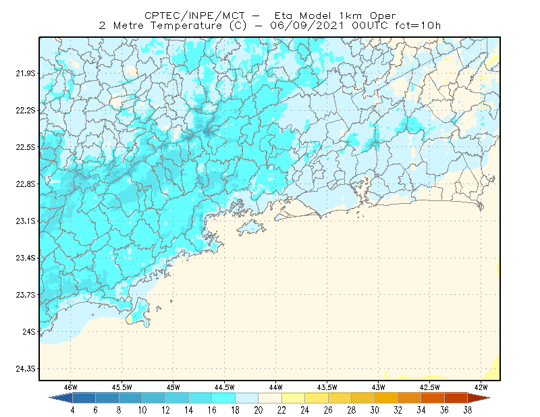Click the below-4 blue arrow of colorbar
This screenshot has width=540, height=417.
(61, 398)
